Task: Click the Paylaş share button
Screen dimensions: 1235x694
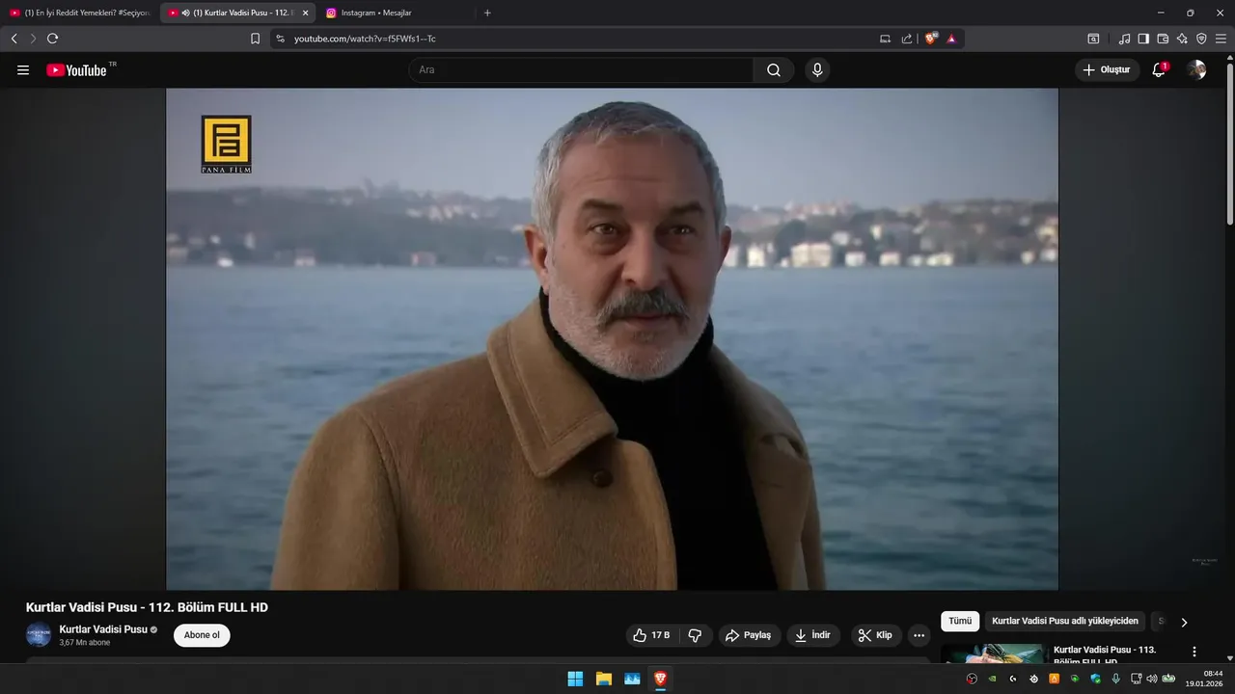Action: pyautogui.click(x=750, y=635)
